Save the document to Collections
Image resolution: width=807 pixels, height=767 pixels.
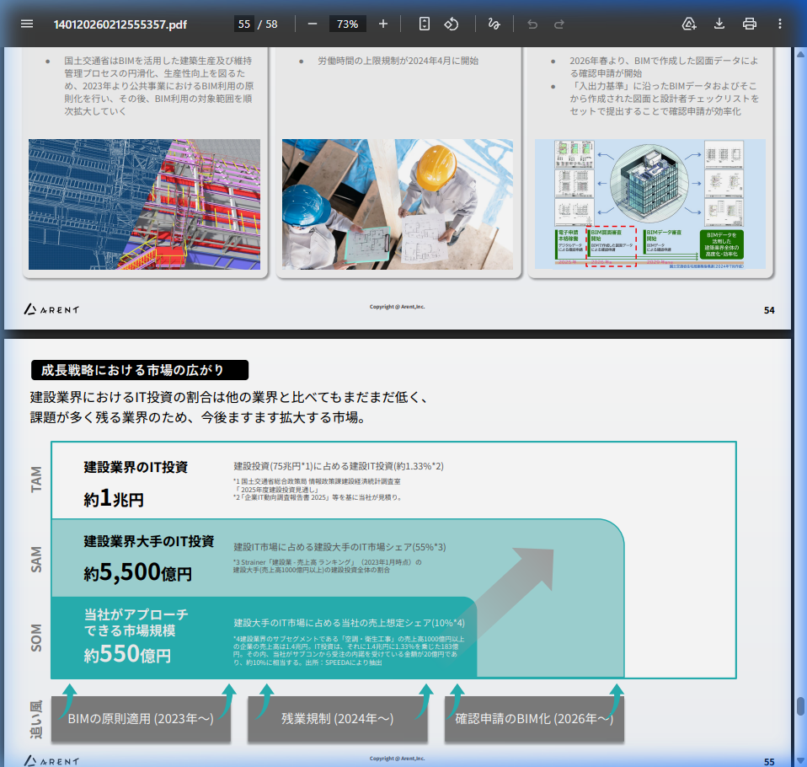pyautogui.click(x=689, y=24)
